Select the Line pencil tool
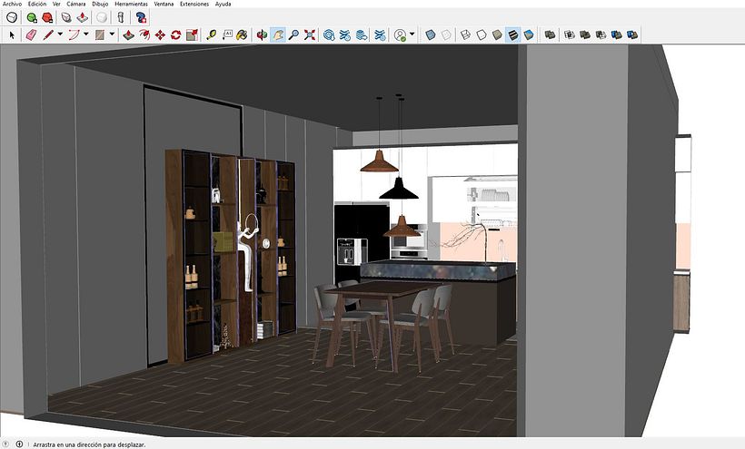This screenshot has width=745, height=449. [x=48, y=34]
